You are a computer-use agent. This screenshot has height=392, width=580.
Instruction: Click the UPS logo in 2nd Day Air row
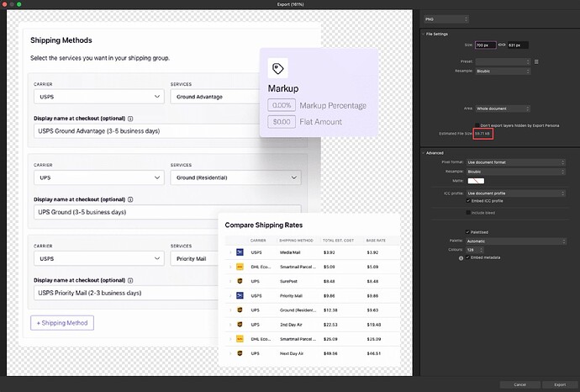pos(240,325)
